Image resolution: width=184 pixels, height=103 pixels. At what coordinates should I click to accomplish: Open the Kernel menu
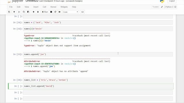(53, 7)
